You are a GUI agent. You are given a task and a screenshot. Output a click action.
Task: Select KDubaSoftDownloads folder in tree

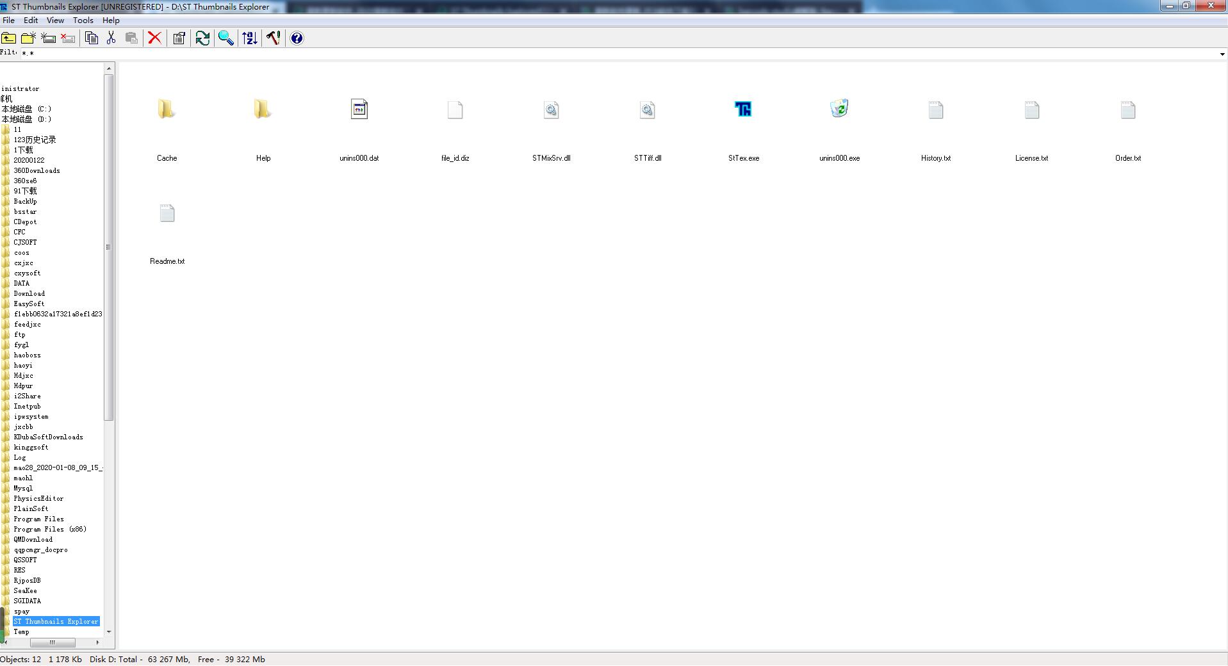[48, 437]
